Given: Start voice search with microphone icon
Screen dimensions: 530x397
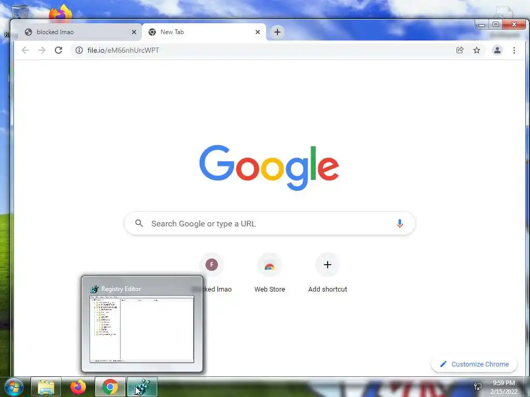Looking at the screenshot, I should (x=400, y=223).
